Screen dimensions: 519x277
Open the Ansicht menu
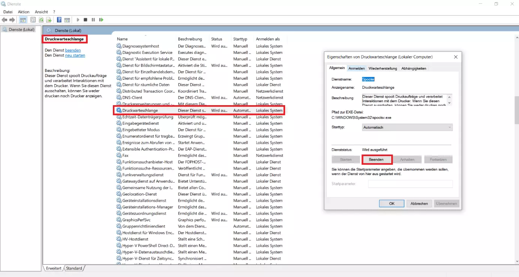(x=41, y=12)
